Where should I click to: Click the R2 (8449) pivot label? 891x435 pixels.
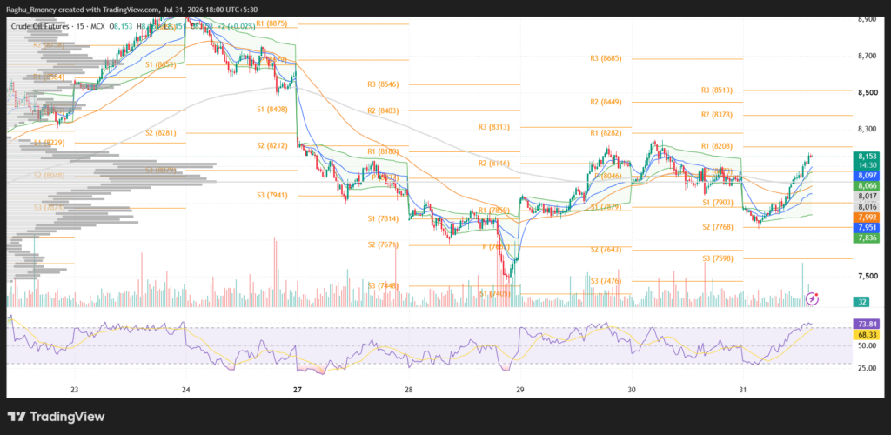606,102
